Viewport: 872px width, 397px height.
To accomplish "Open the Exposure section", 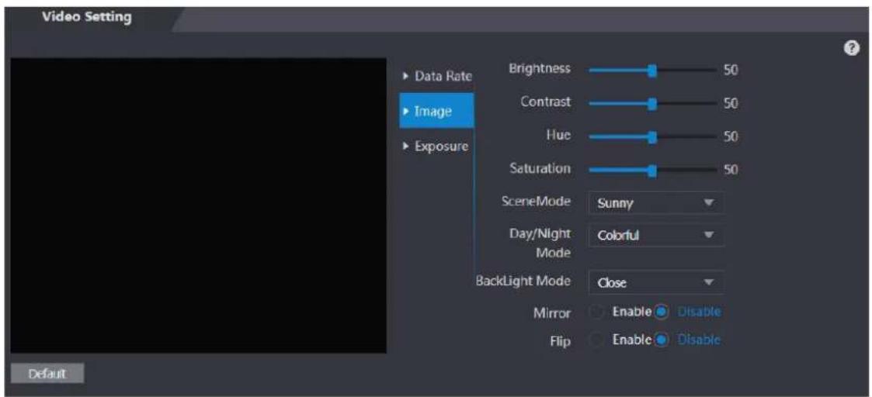I will click(436, 147).
